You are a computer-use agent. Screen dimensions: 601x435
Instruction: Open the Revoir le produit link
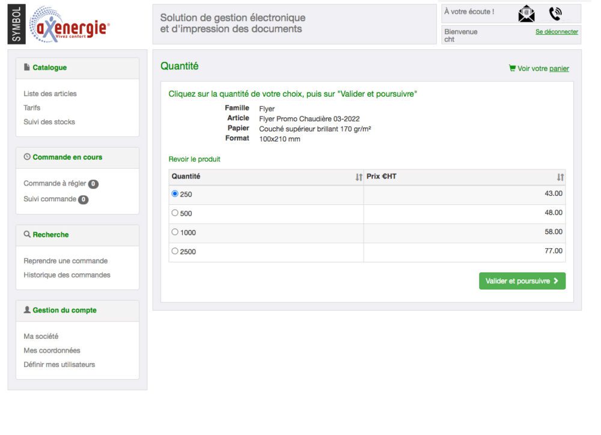(x=194, y=159)
